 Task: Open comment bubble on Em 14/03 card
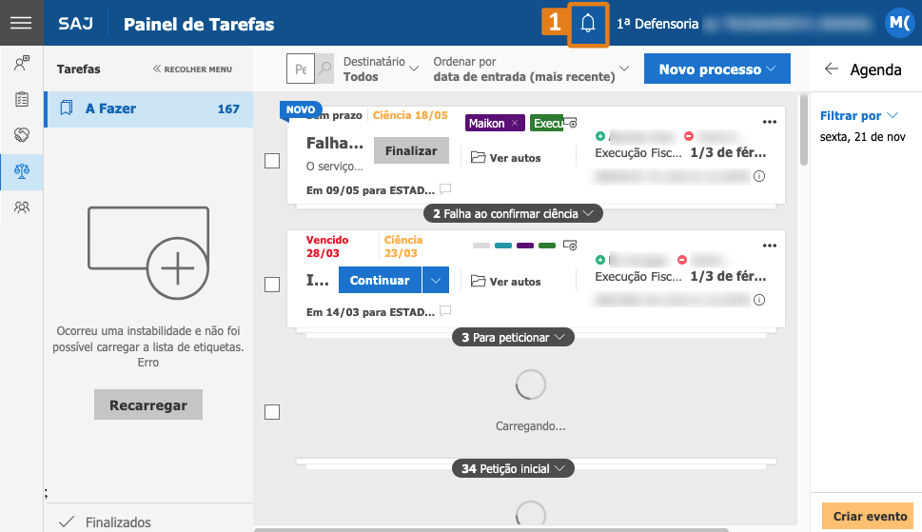click(445, 311)
